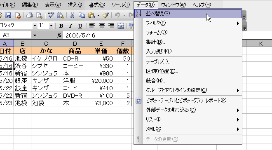The width and height of the screenshot is (272, 150).
Task: Select column B header
Action: click(23, 43)
